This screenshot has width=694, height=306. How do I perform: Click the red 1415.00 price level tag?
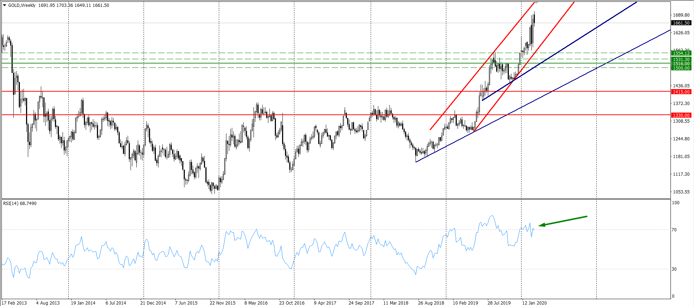[x=681, y=92]
